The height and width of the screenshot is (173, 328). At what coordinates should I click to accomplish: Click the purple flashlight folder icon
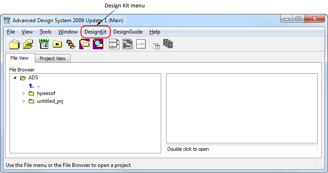(85, 44)
